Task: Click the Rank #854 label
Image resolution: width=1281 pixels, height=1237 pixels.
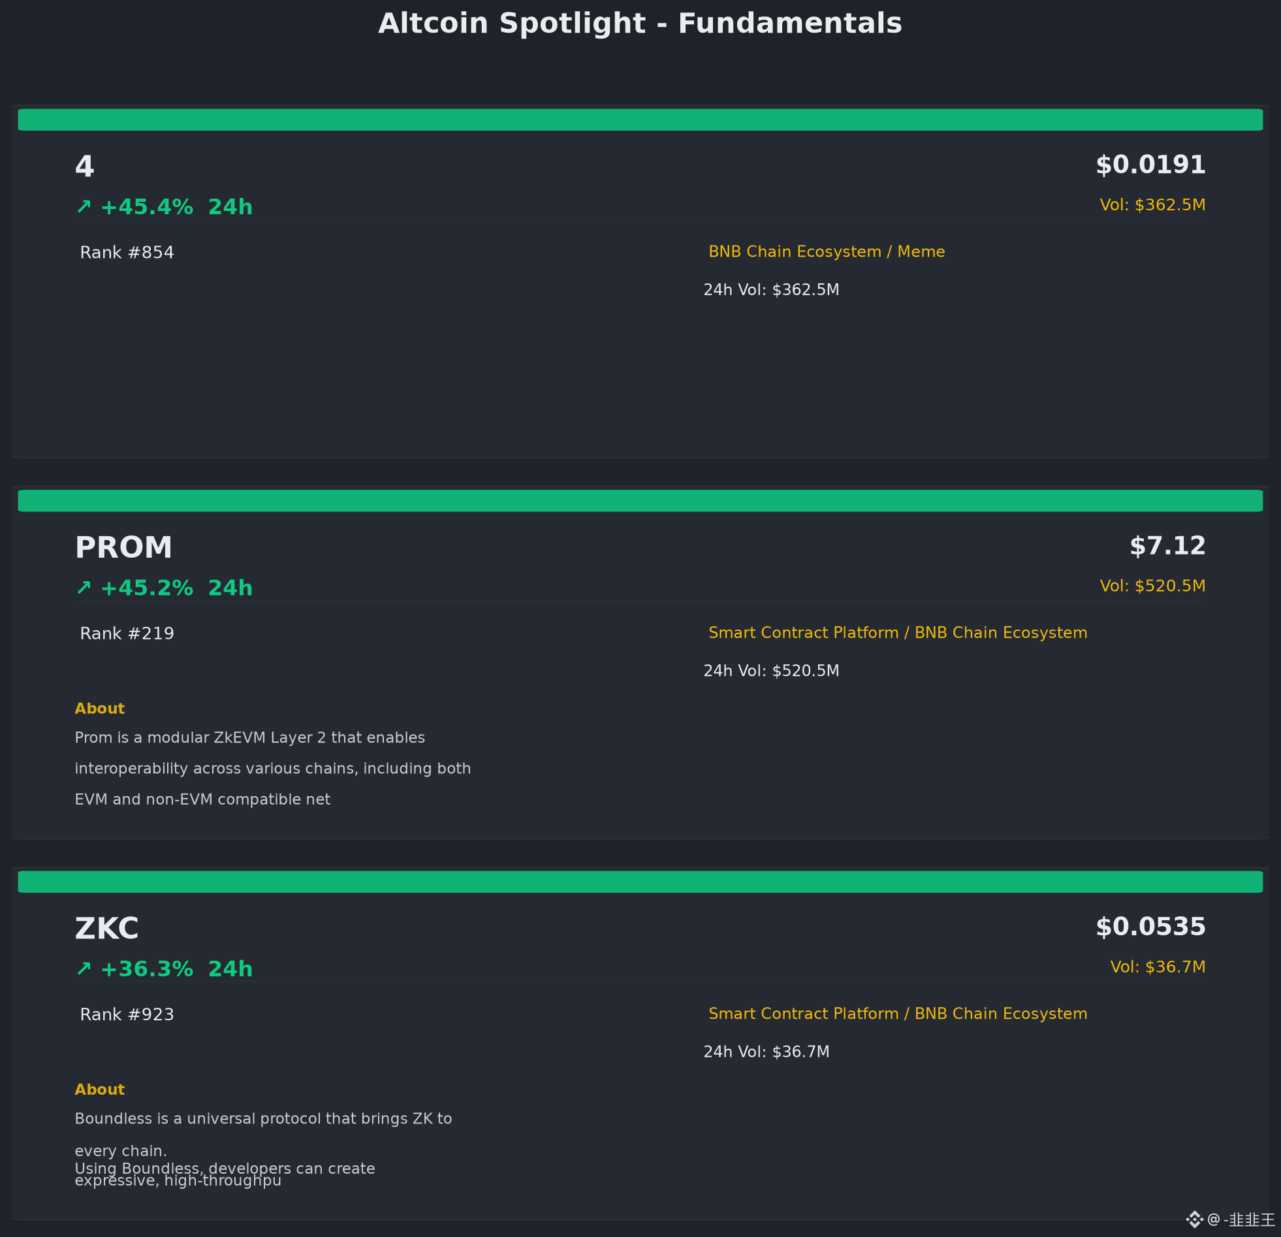Action: [127, 252]
